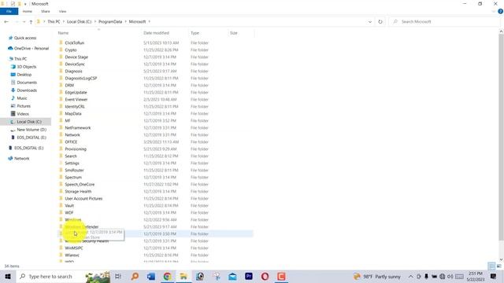The height and width of the screenshot is (283, 504).
Task: Open the File ribbon tab
Action: pyautogui.click(x=9, y=11)
